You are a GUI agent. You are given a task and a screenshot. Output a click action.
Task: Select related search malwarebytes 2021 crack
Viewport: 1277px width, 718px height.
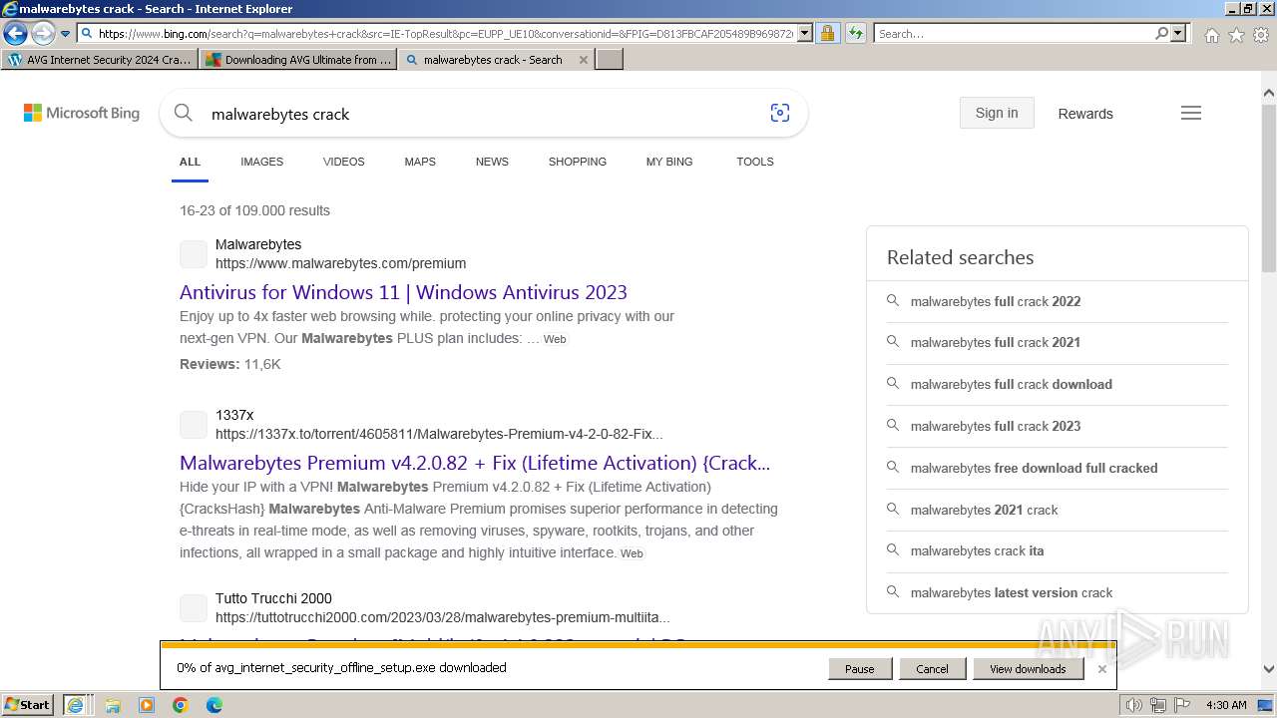984,510
